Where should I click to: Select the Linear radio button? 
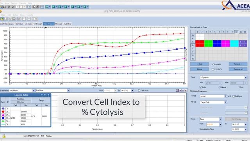(x=220, y=87)
